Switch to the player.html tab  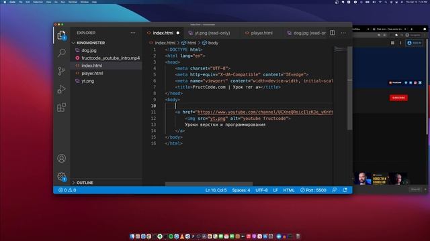click(261, 33)
